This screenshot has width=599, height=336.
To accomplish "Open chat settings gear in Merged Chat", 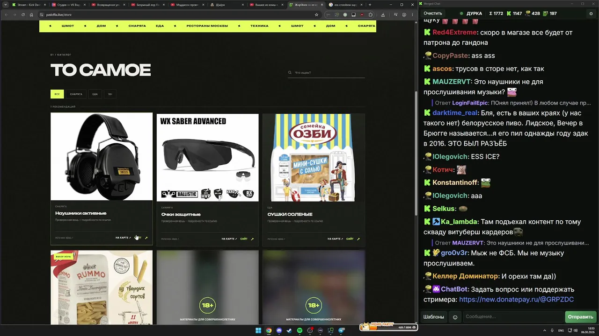I will pos(591,14).
